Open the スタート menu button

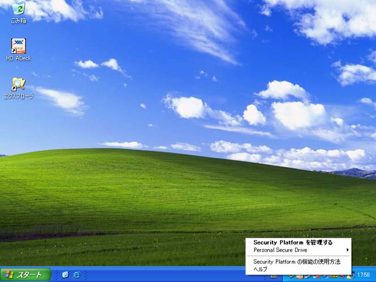pyautogui.click(x=25, y=275)
